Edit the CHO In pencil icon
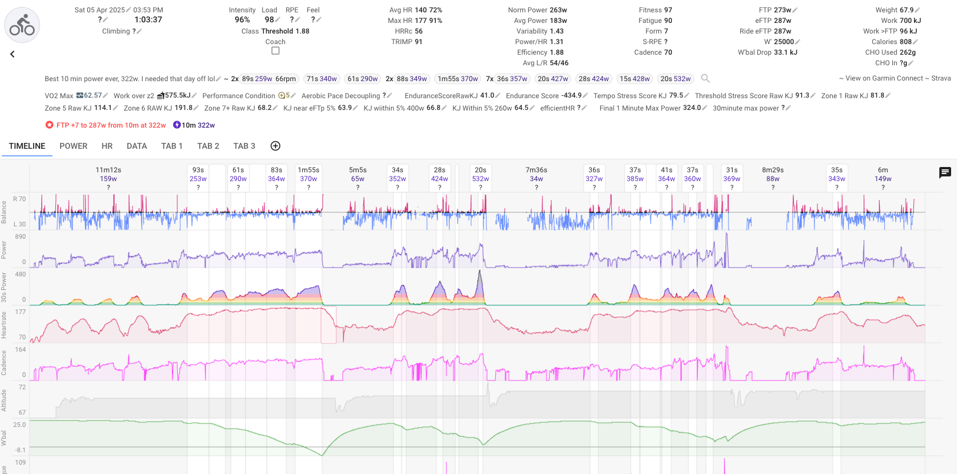This screenshot has width=957, height=474. (x=911, y=63)
